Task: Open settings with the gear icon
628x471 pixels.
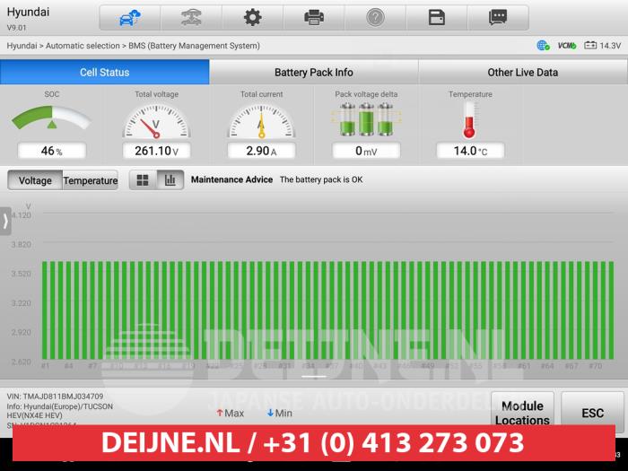Action: coord(253,18)
